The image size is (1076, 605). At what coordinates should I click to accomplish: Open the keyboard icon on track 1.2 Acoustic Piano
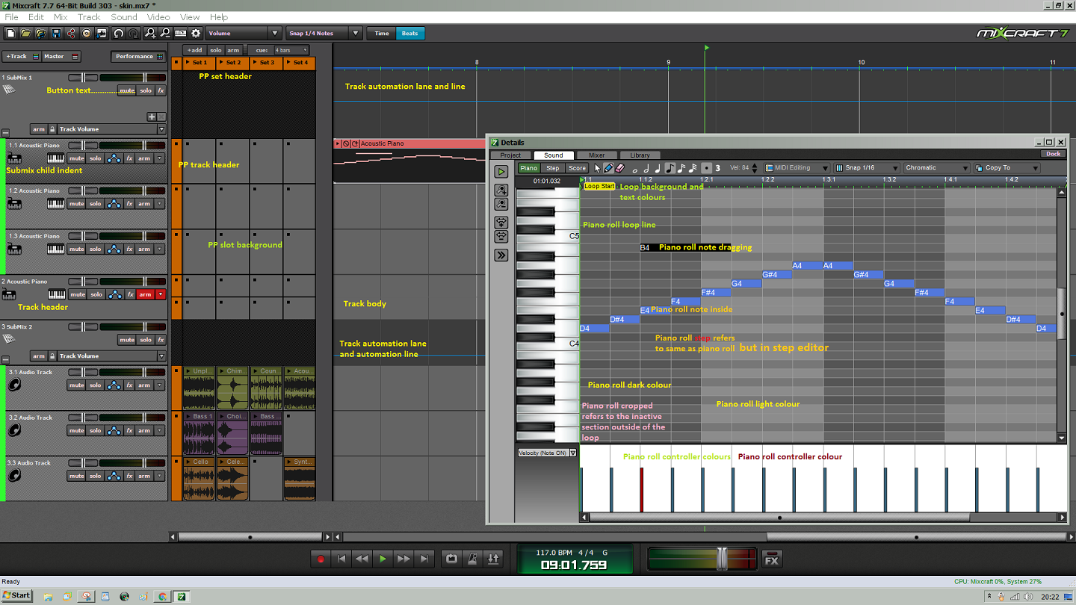point(56,204)
